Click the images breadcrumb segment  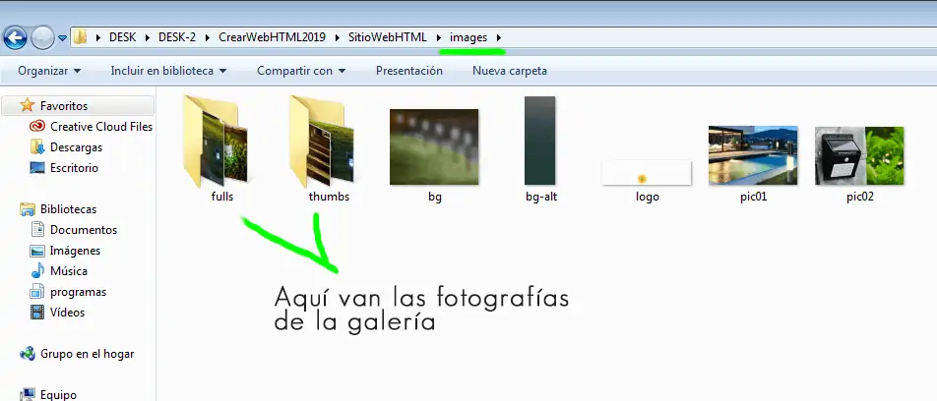[x=468, y=37]
